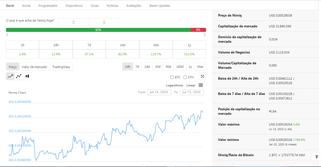Click the 1.6% 1h change value

point(23,54)
